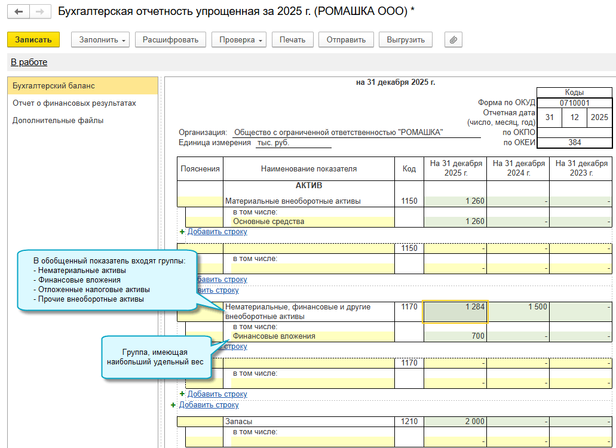Click the Пояснения cell of Материальные внеоборотные активы
The image size is (616, 448).
[x=200, y=201]
